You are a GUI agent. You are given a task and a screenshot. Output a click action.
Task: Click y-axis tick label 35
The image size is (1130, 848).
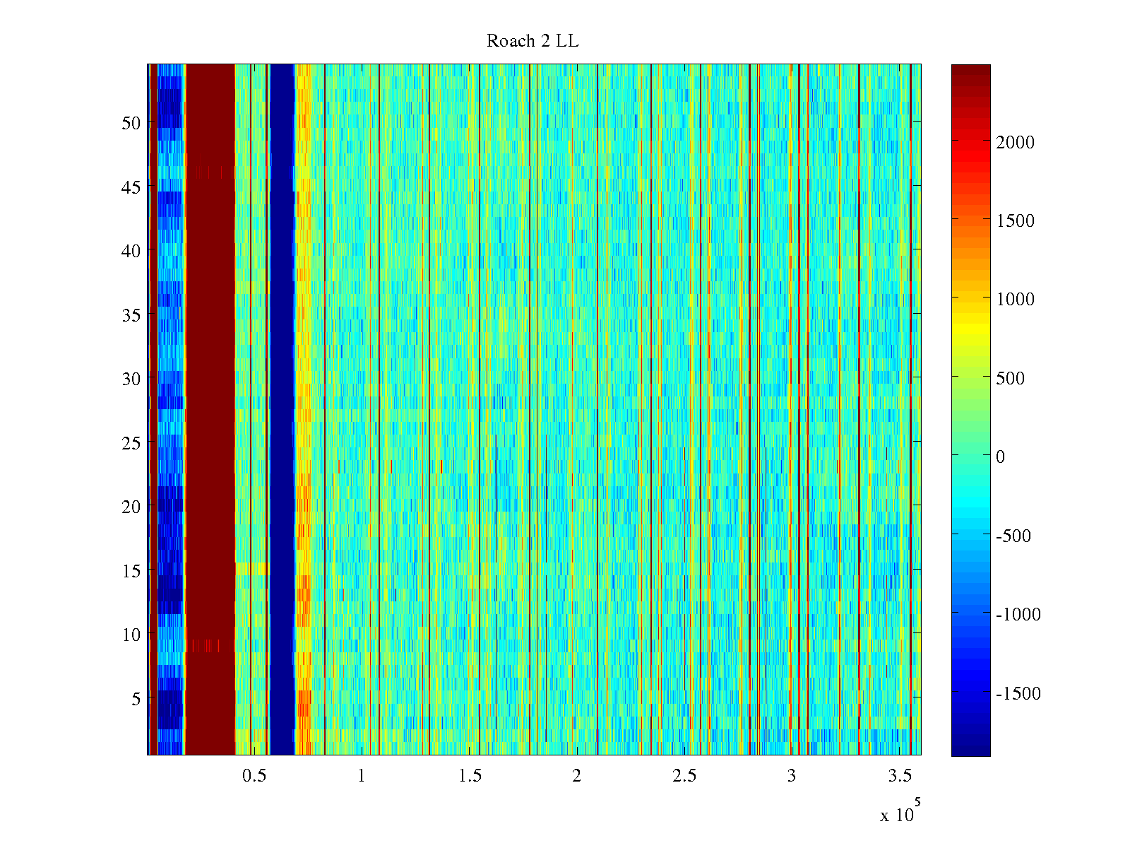(x=131, y=314)
